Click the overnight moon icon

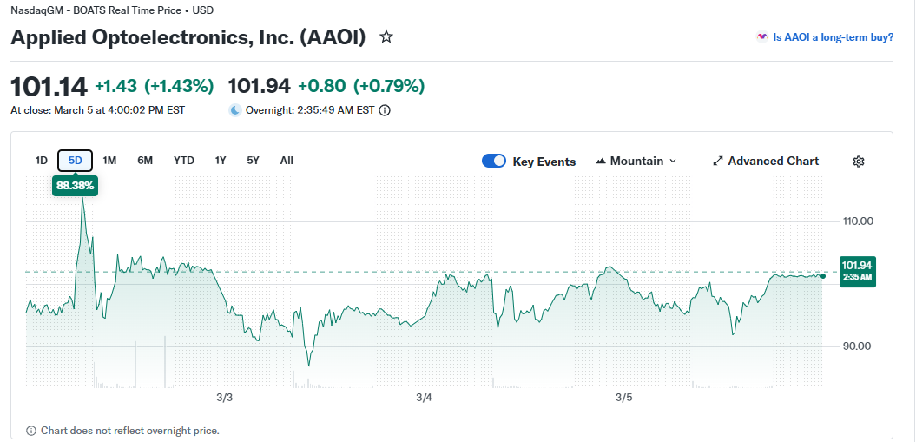235,110
